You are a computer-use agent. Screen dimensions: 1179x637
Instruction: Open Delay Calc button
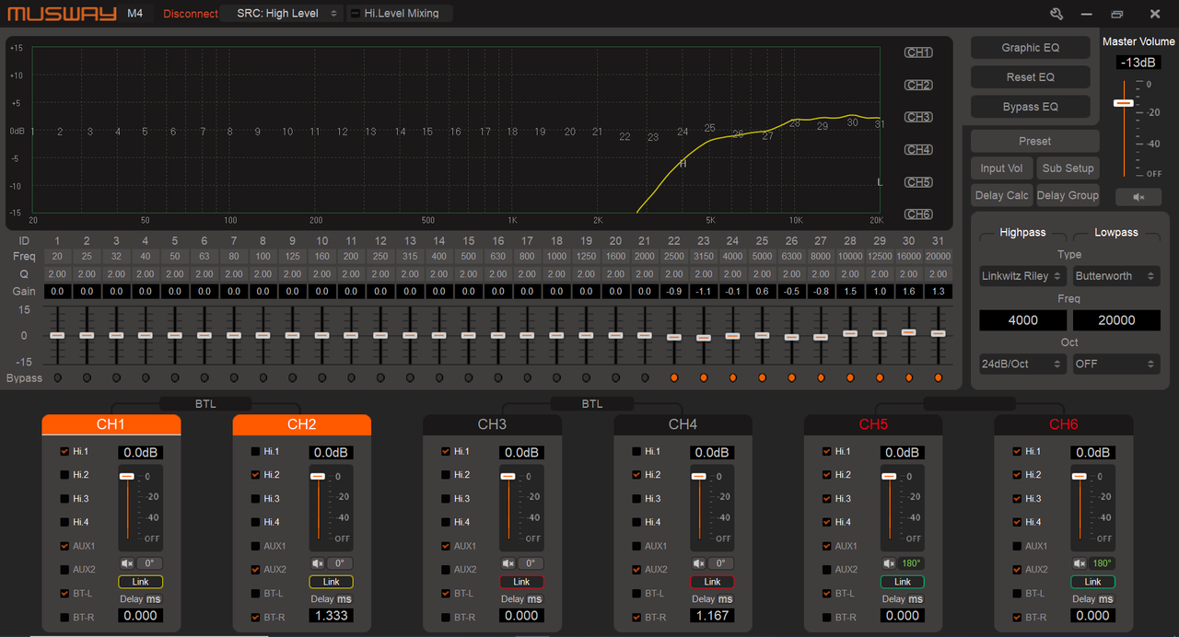point(1002,195)
